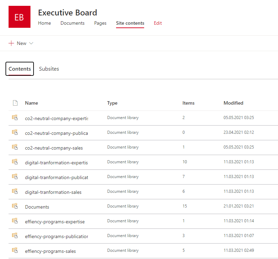
Task: Click library icon for co2-neutral-company-expertise row
Action: pyautogui.click(x=15, y=118)
